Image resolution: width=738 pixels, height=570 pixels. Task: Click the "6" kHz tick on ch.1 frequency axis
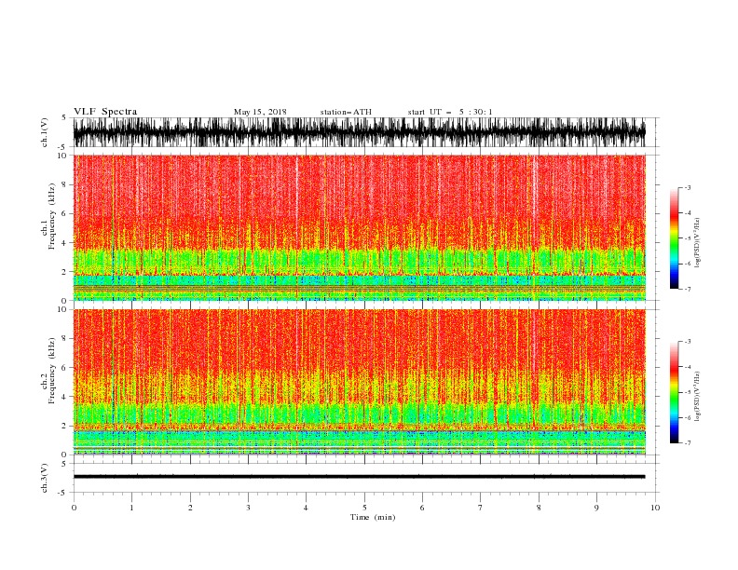coord(64,213)
